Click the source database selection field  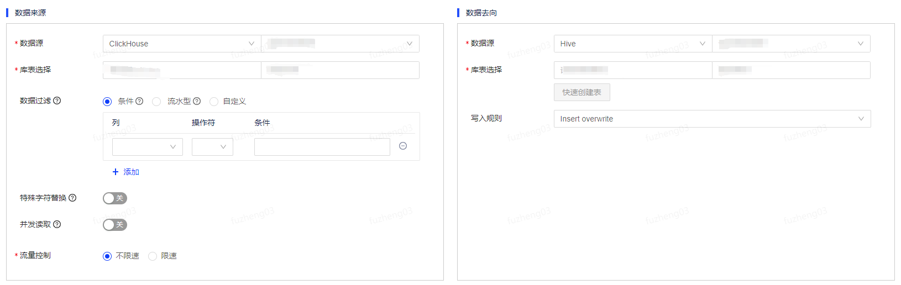[x=182, y=70]
